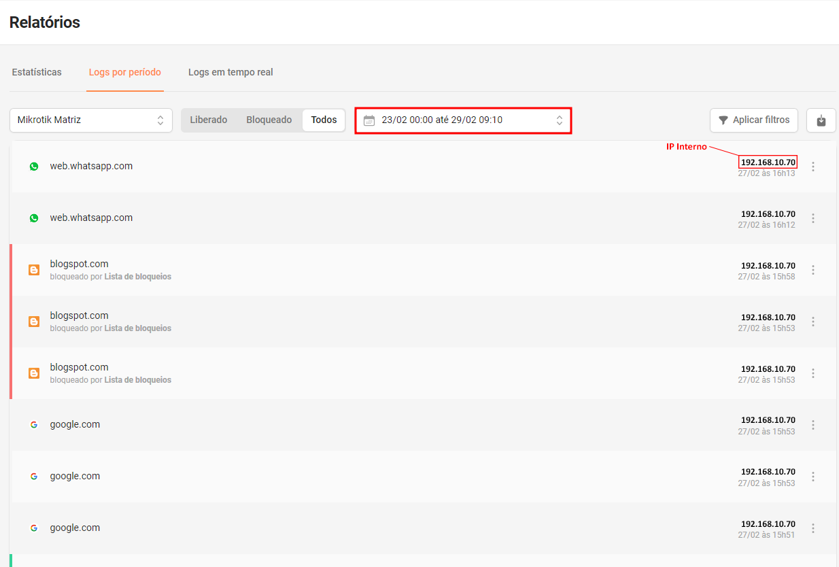Select the Todos filter option
Screen dimensions: 839x567
click(324, 120)
